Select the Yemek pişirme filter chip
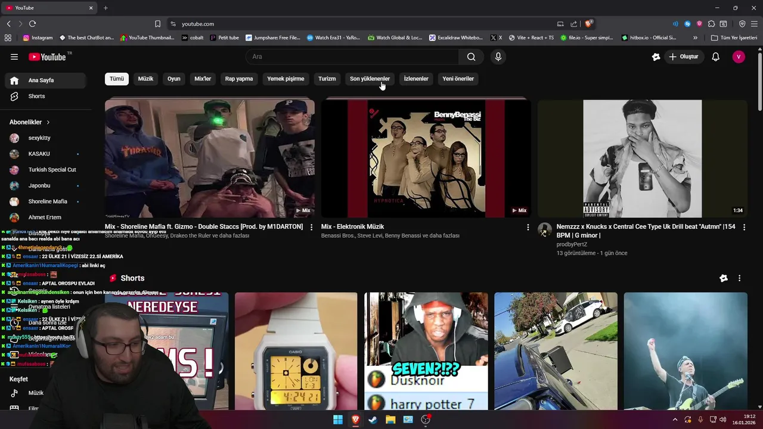Viewport: 763px width, 429px height. (286, 79)
